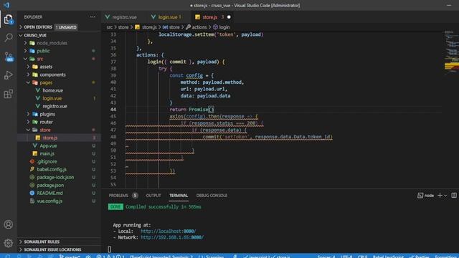Click in the terminal input prompt
This screenshot has height=258, width=459.
(110, 249)
